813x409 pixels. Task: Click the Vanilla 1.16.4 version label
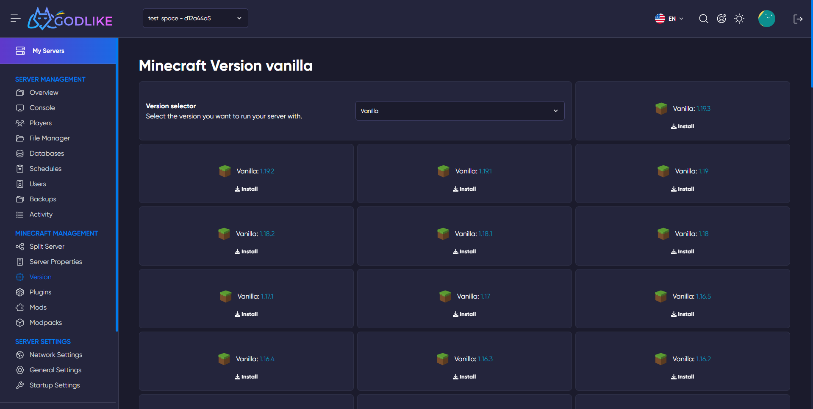click(x=255, y=359)
